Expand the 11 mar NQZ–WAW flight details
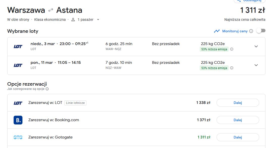Screen dimensions: 269x148 pos(256,65)
